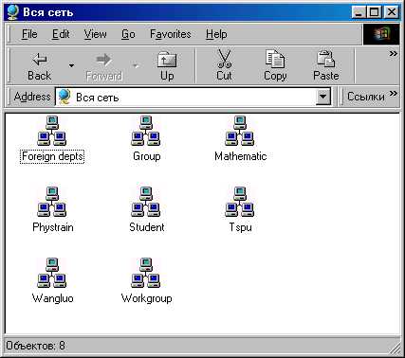Open the Go menu
This screenshot has width=405, height=358.
(128, 34)
